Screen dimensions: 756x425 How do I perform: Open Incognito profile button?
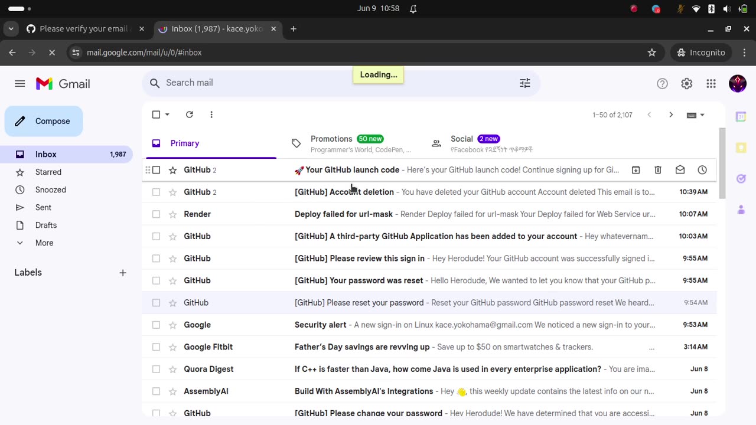click(701, 53)
